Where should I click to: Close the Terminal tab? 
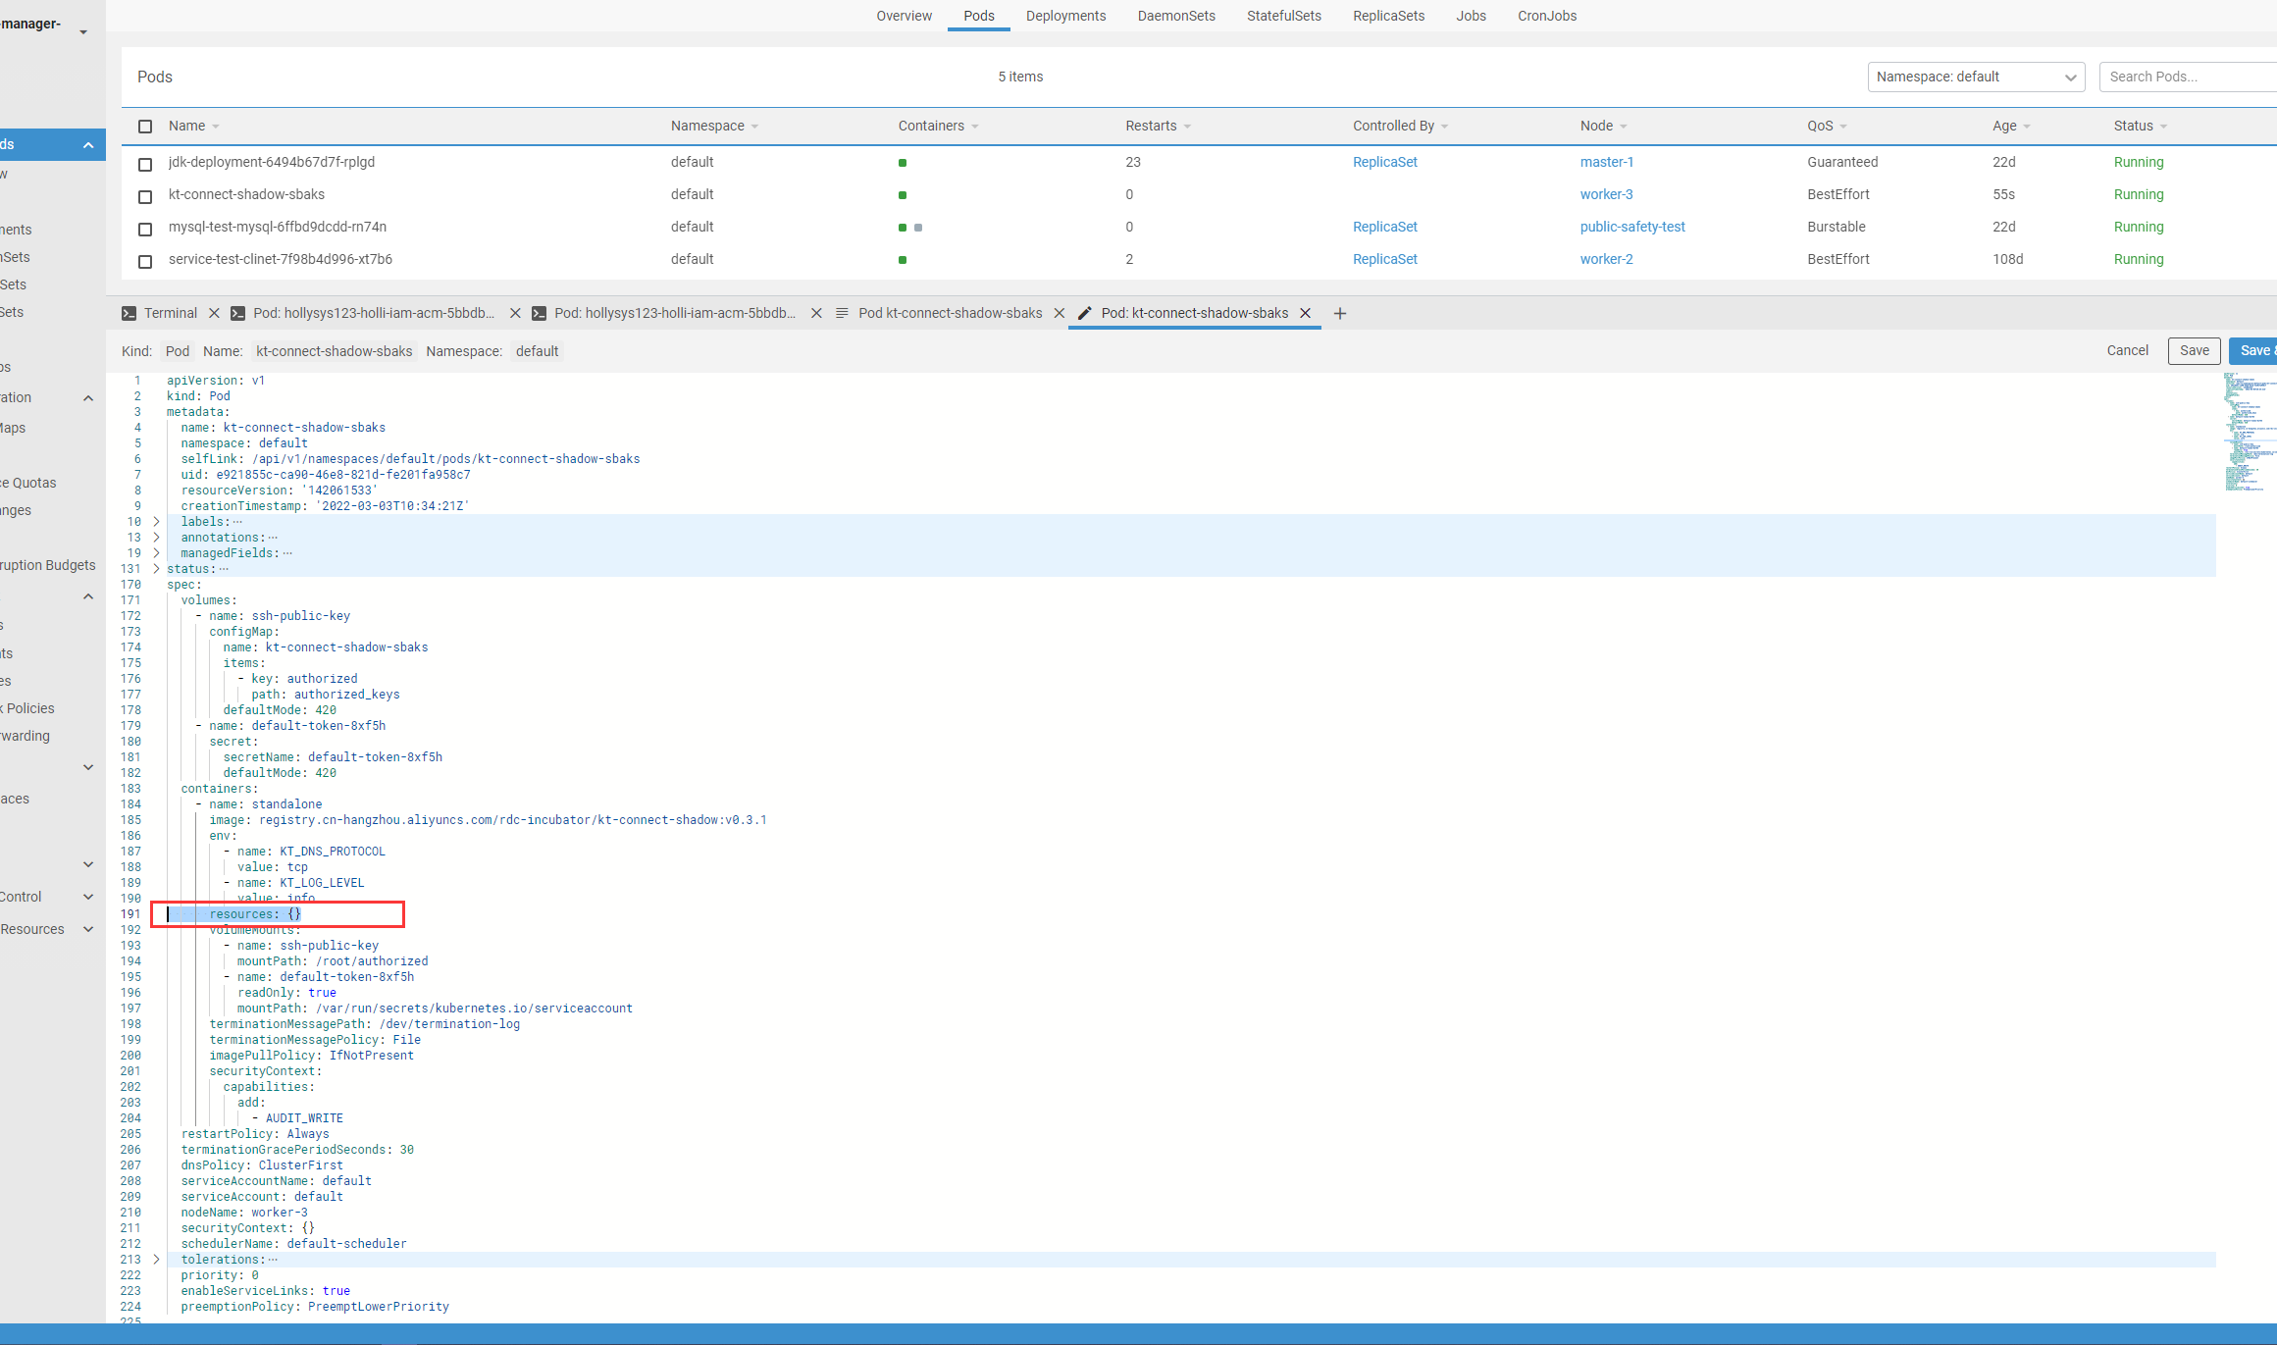[214, 313]
